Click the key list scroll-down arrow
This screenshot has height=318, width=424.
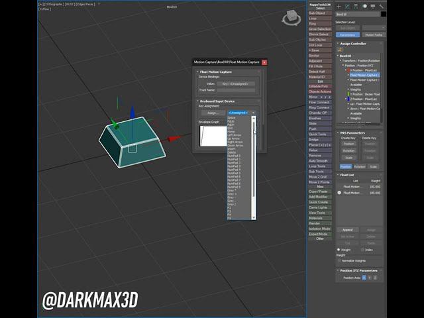pos(254,218)
